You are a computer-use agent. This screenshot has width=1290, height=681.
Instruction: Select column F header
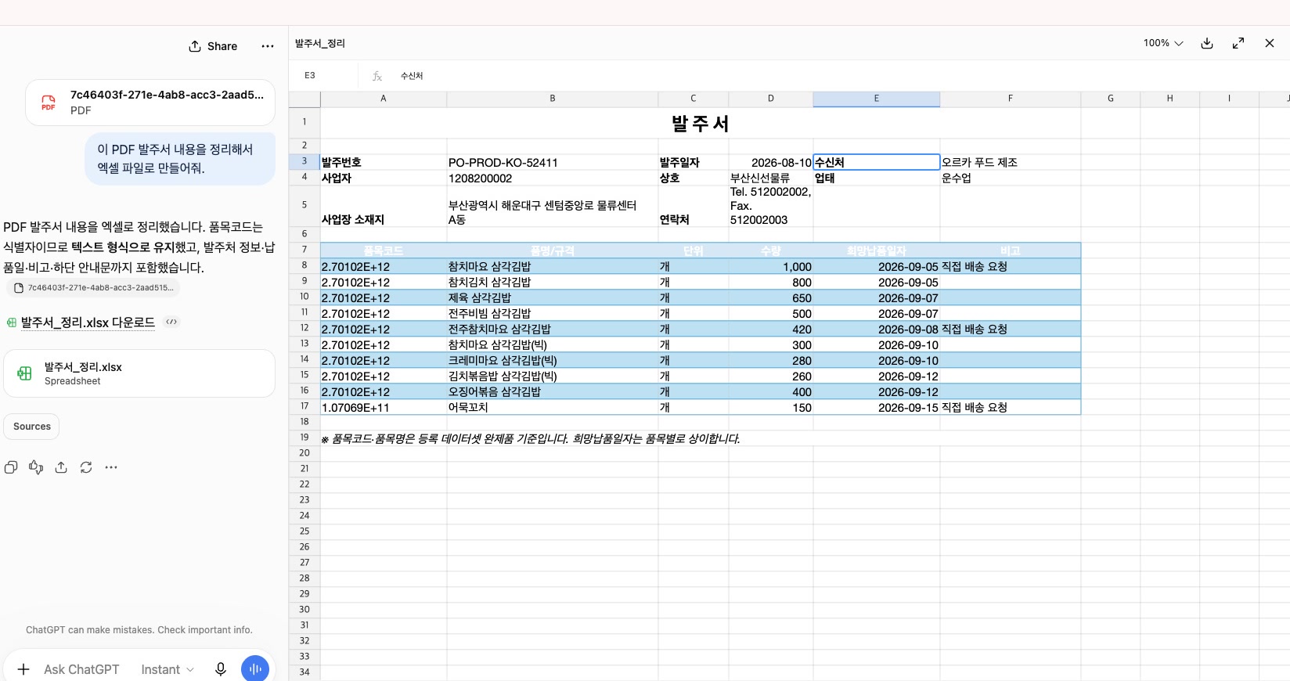coord(1011,99)
